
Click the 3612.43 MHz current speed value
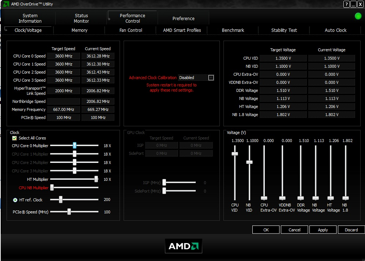tap(98, 72)
